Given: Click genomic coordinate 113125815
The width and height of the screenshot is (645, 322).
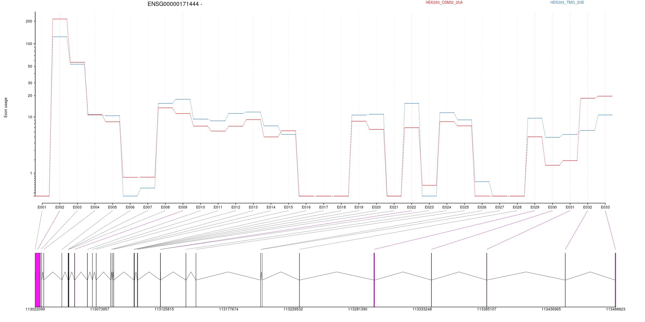Looking at the screenshot, I should point(164,309).
